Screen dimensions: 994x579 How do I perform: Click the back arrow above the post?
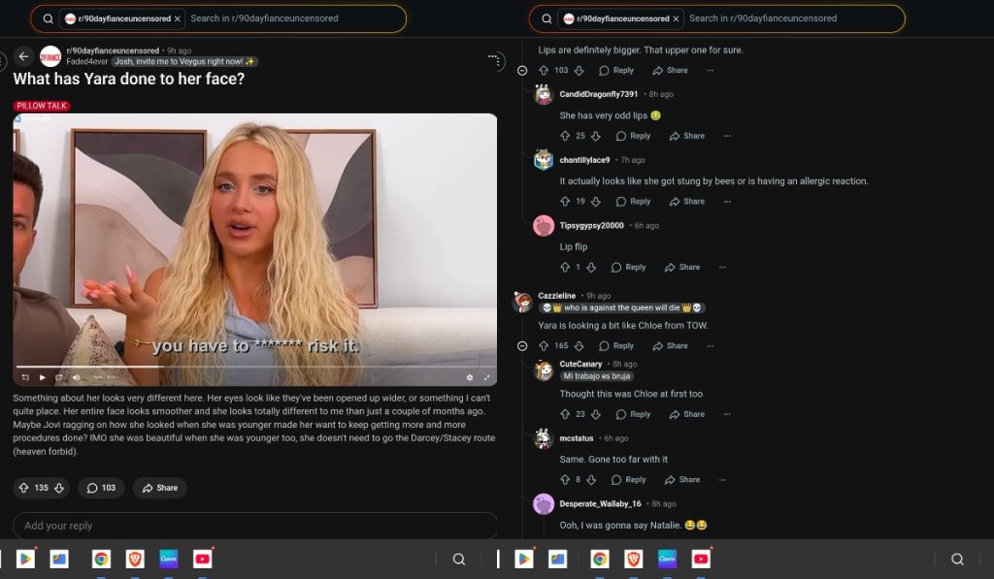coord(22,56)
